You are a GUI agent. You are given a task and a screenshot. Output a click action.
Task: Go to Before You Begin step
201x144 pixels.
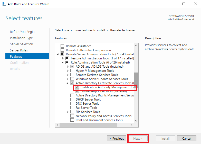22,32
